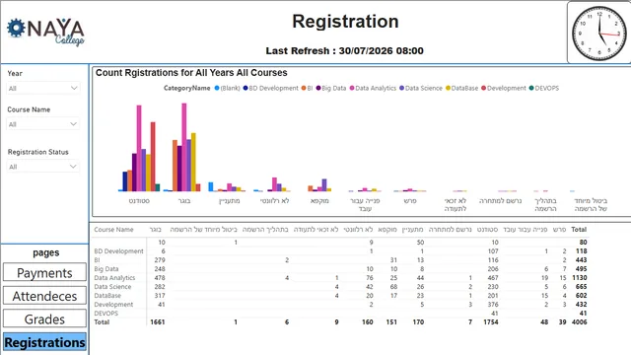Click the Data Analytics legend marker
The width and height of the screenshot is (631, 355).
click(x=352, y=88)
